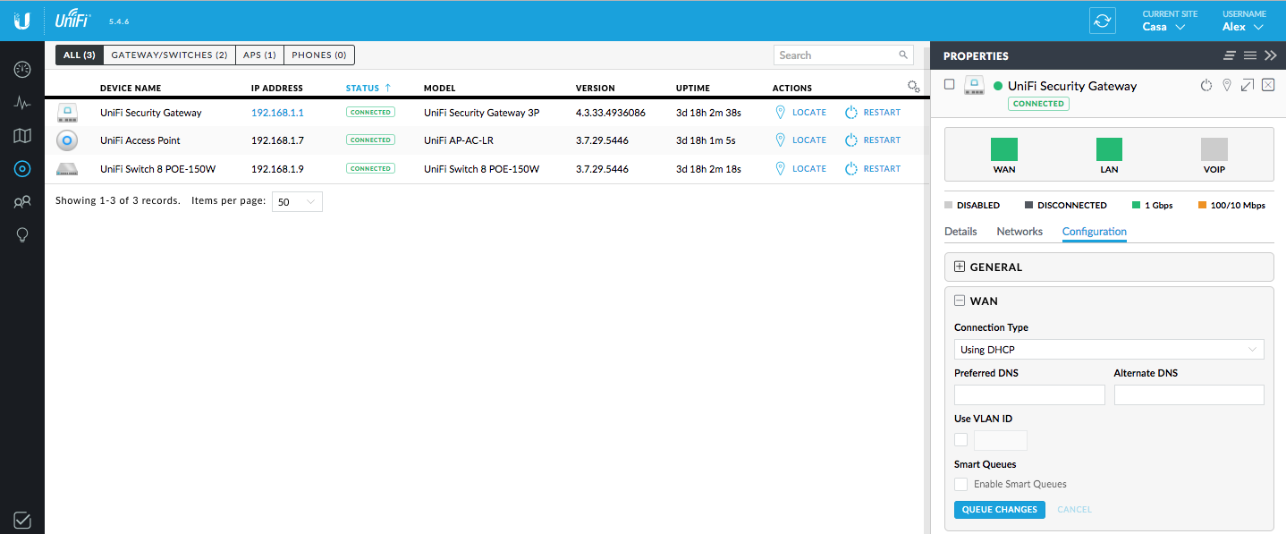Open the Current Site Casa dropdown
Screen dimensions: 1286x534
[1163, 27]
